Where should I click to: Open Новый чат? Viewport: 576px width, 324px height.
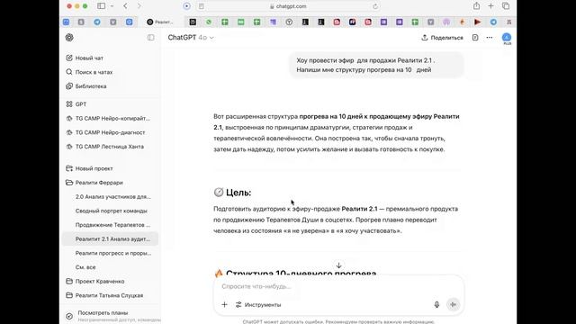pos(89,58)
